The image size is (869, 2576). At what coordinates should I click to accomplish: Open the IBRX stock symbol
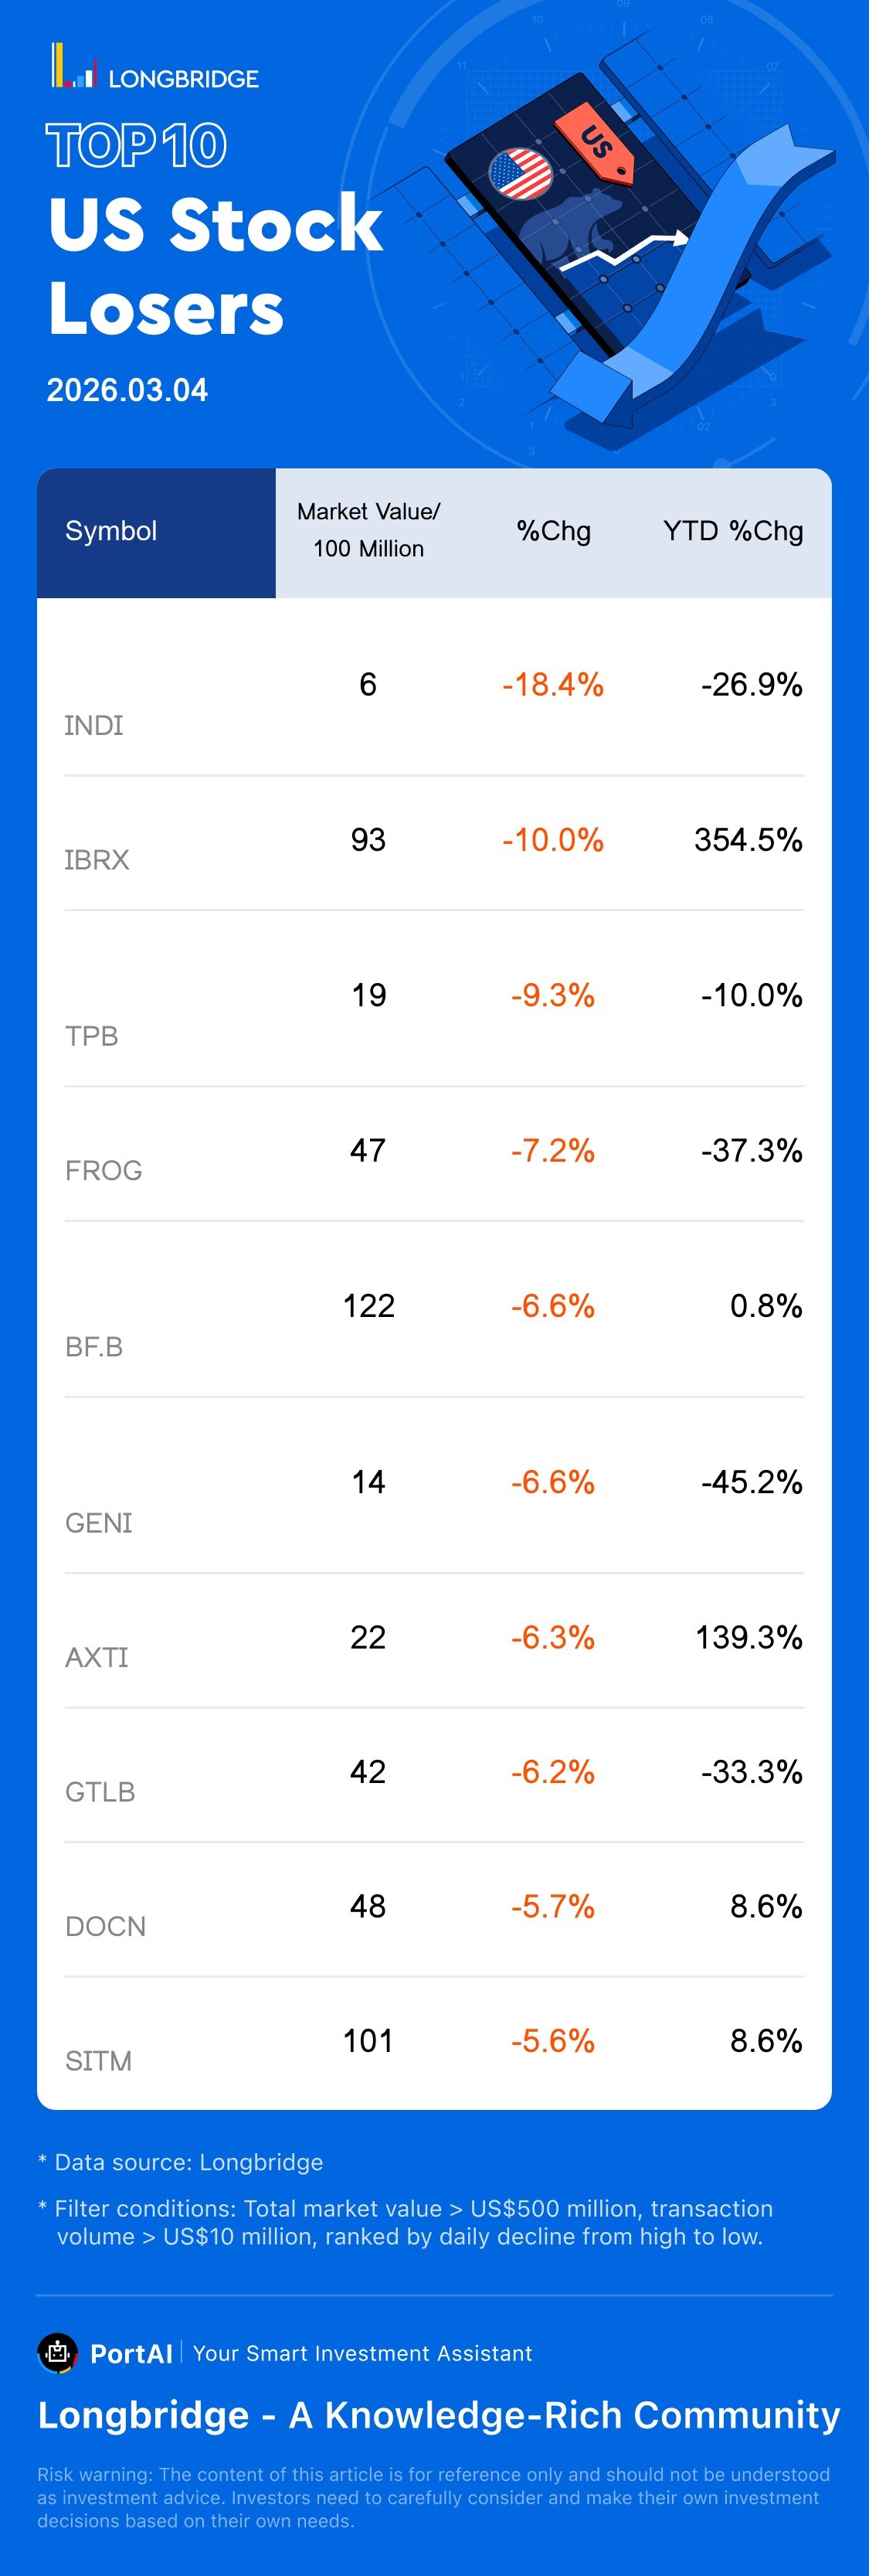point(97,860)
